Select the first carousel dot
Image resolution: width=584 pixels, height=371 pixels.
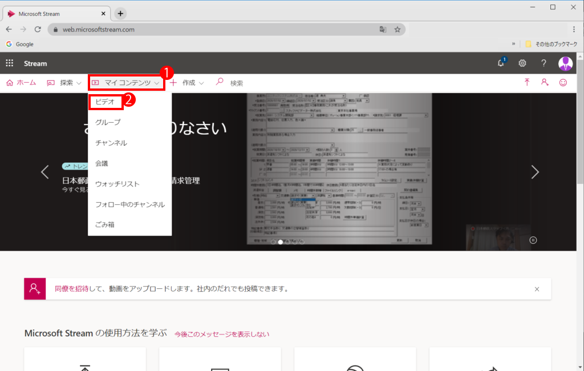[273, 242]
